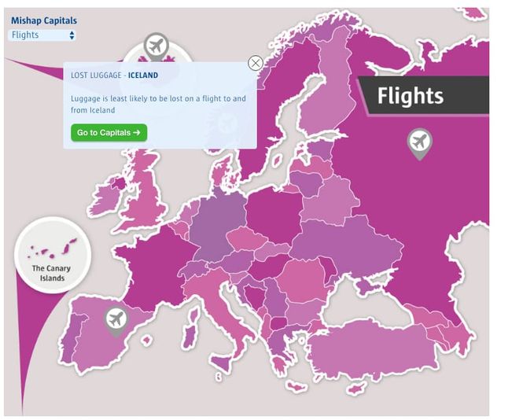Click the airplane pin over Russia

point(420,142)
